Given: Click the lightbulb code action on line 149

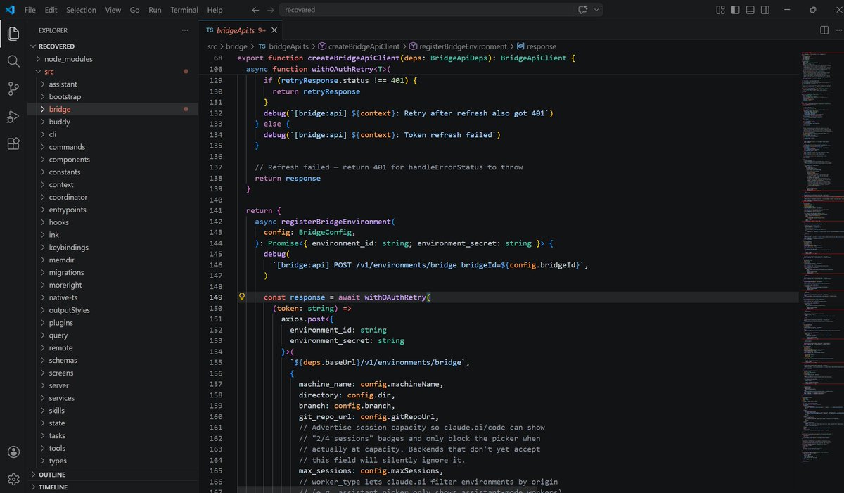Looking at the screenshot, I should click(x=242, y=297).
